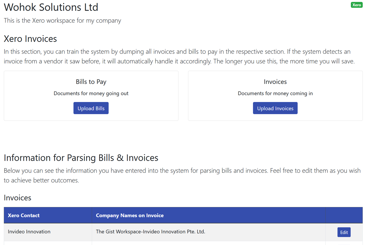Click the Wohok Solutions Ltd heading
This screenshot has height=245, width=367.
coord(51,7)
